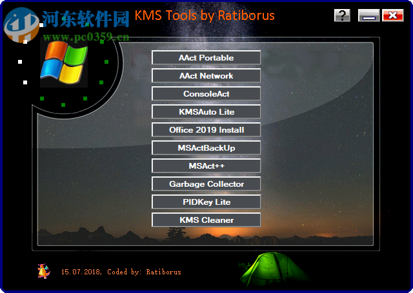The image size is (413, 293).
Task: Run Office 2019 Install
Action: [x=206, y=129]
